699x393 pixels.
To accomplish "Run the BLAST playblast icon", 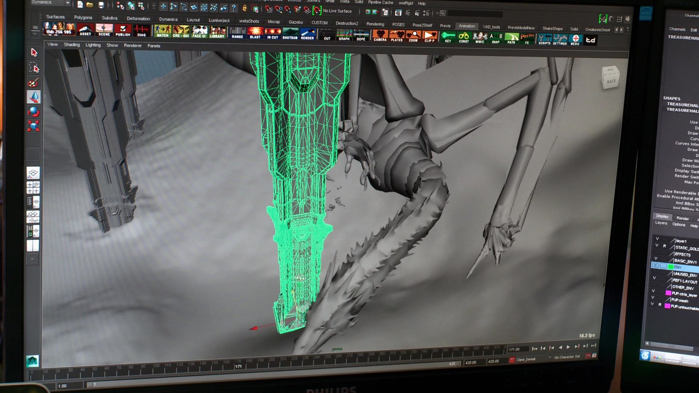I will pos(255,33).
